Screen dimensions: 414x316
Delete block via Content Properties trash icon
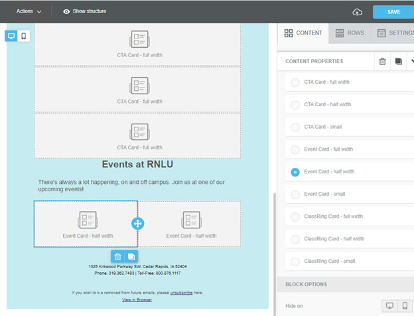point(382,61)
